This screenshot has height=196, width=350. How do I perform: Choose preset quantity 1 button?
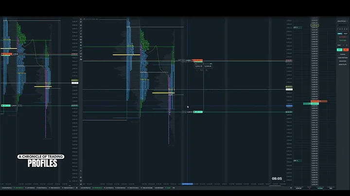point(338,29)
